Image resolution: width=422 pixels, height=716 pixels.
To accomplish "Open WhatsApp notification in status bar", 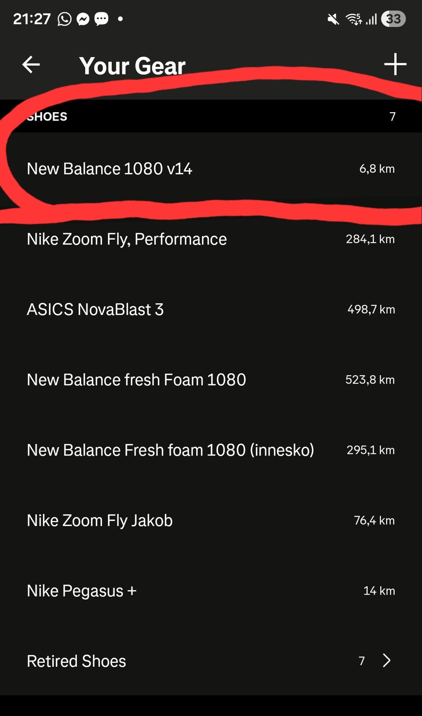I will coord(64,19).
